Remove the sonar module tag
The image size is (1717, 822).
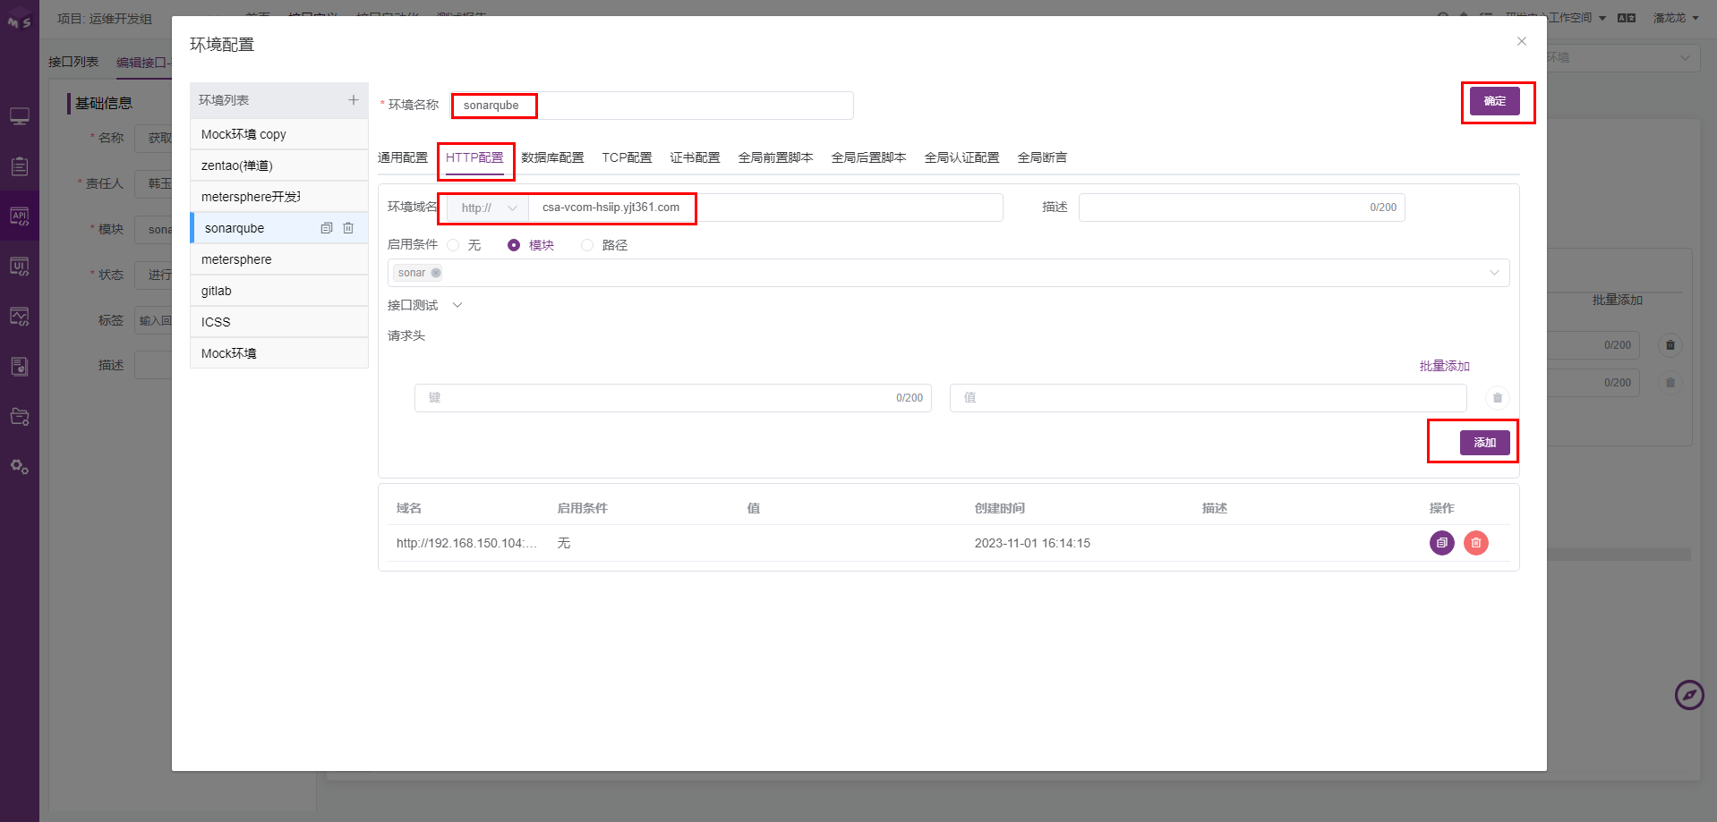pos(436,273)
